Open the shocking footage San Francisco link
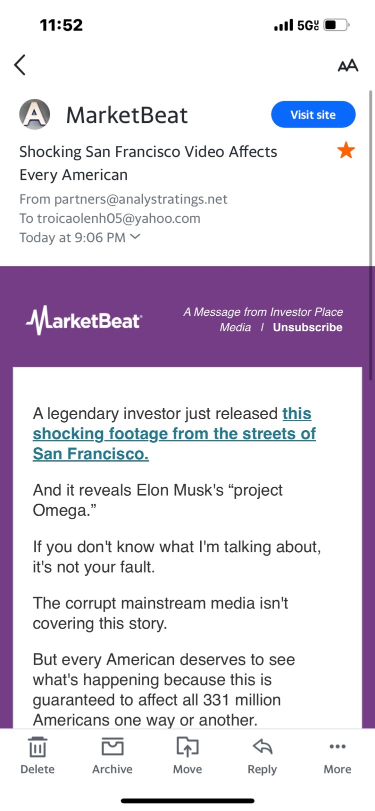 click(x=174, y=434)
